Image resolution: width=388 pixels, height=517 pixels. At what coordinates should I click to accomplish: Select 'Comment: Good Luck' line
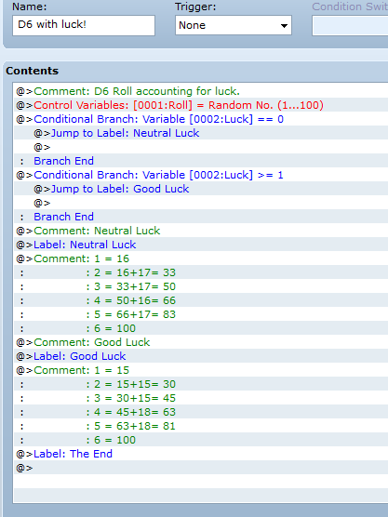[x=201, y=342]
